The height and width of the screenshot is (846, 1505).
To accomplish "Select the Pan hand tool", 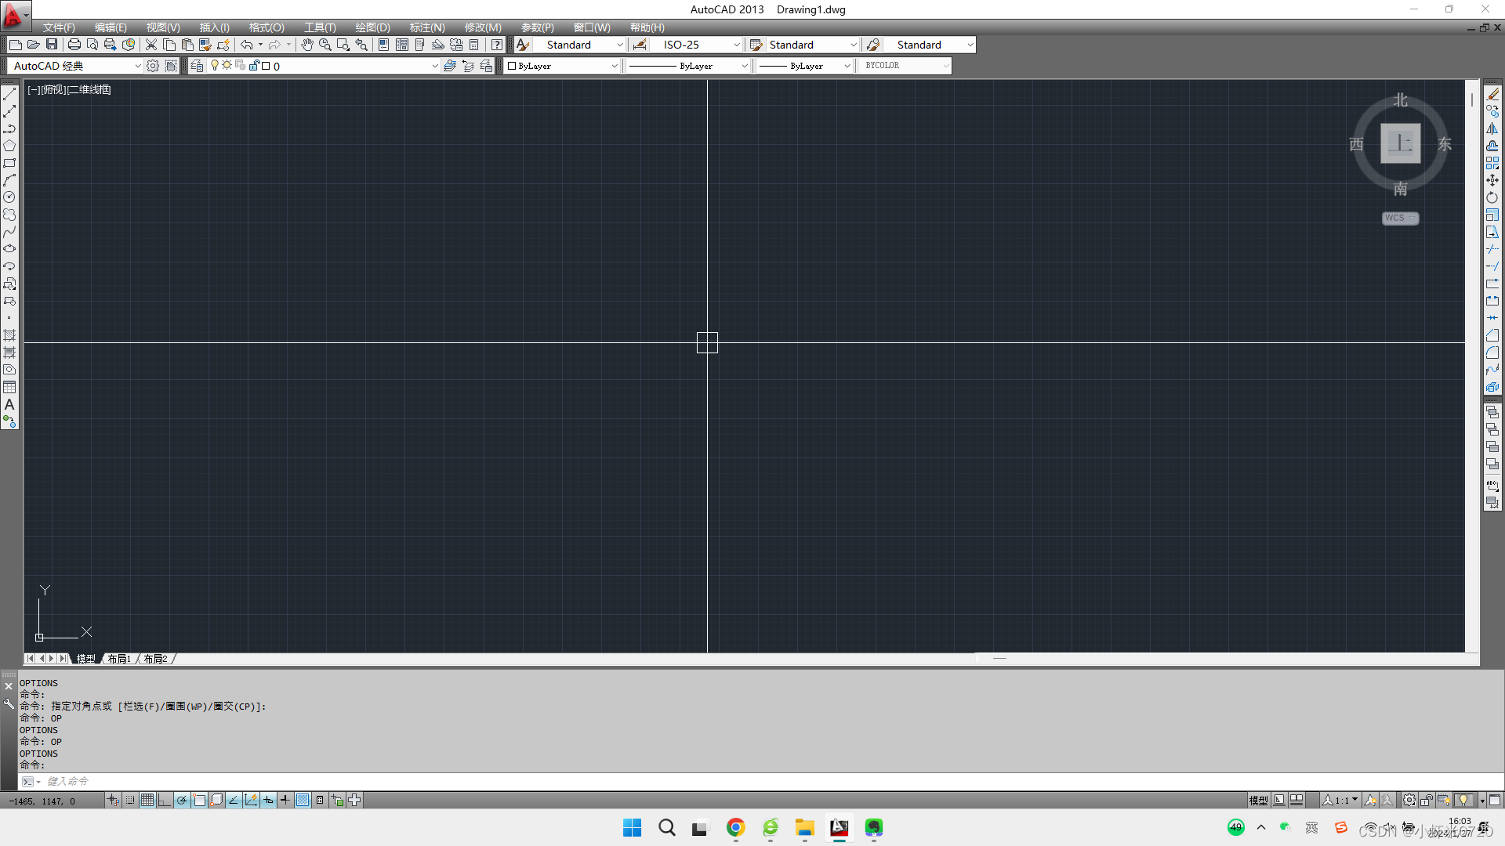I will 307,45.
